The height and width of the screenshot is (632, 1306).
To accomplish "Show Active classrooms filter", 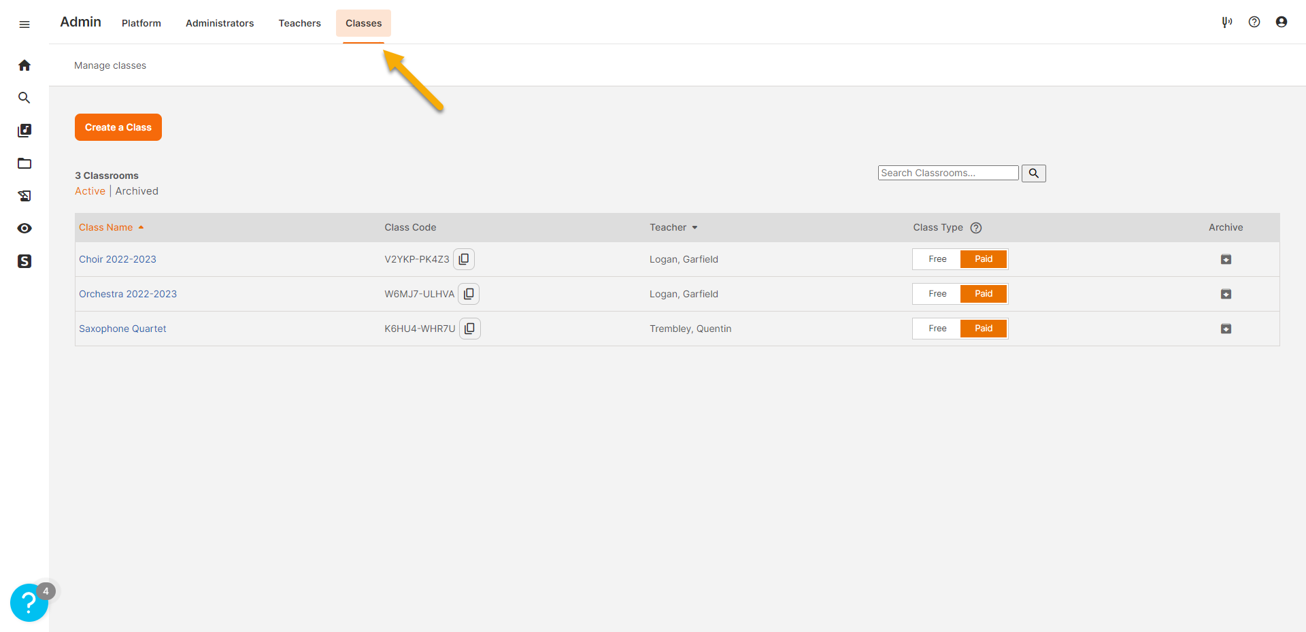I will (x=90, y=191).
